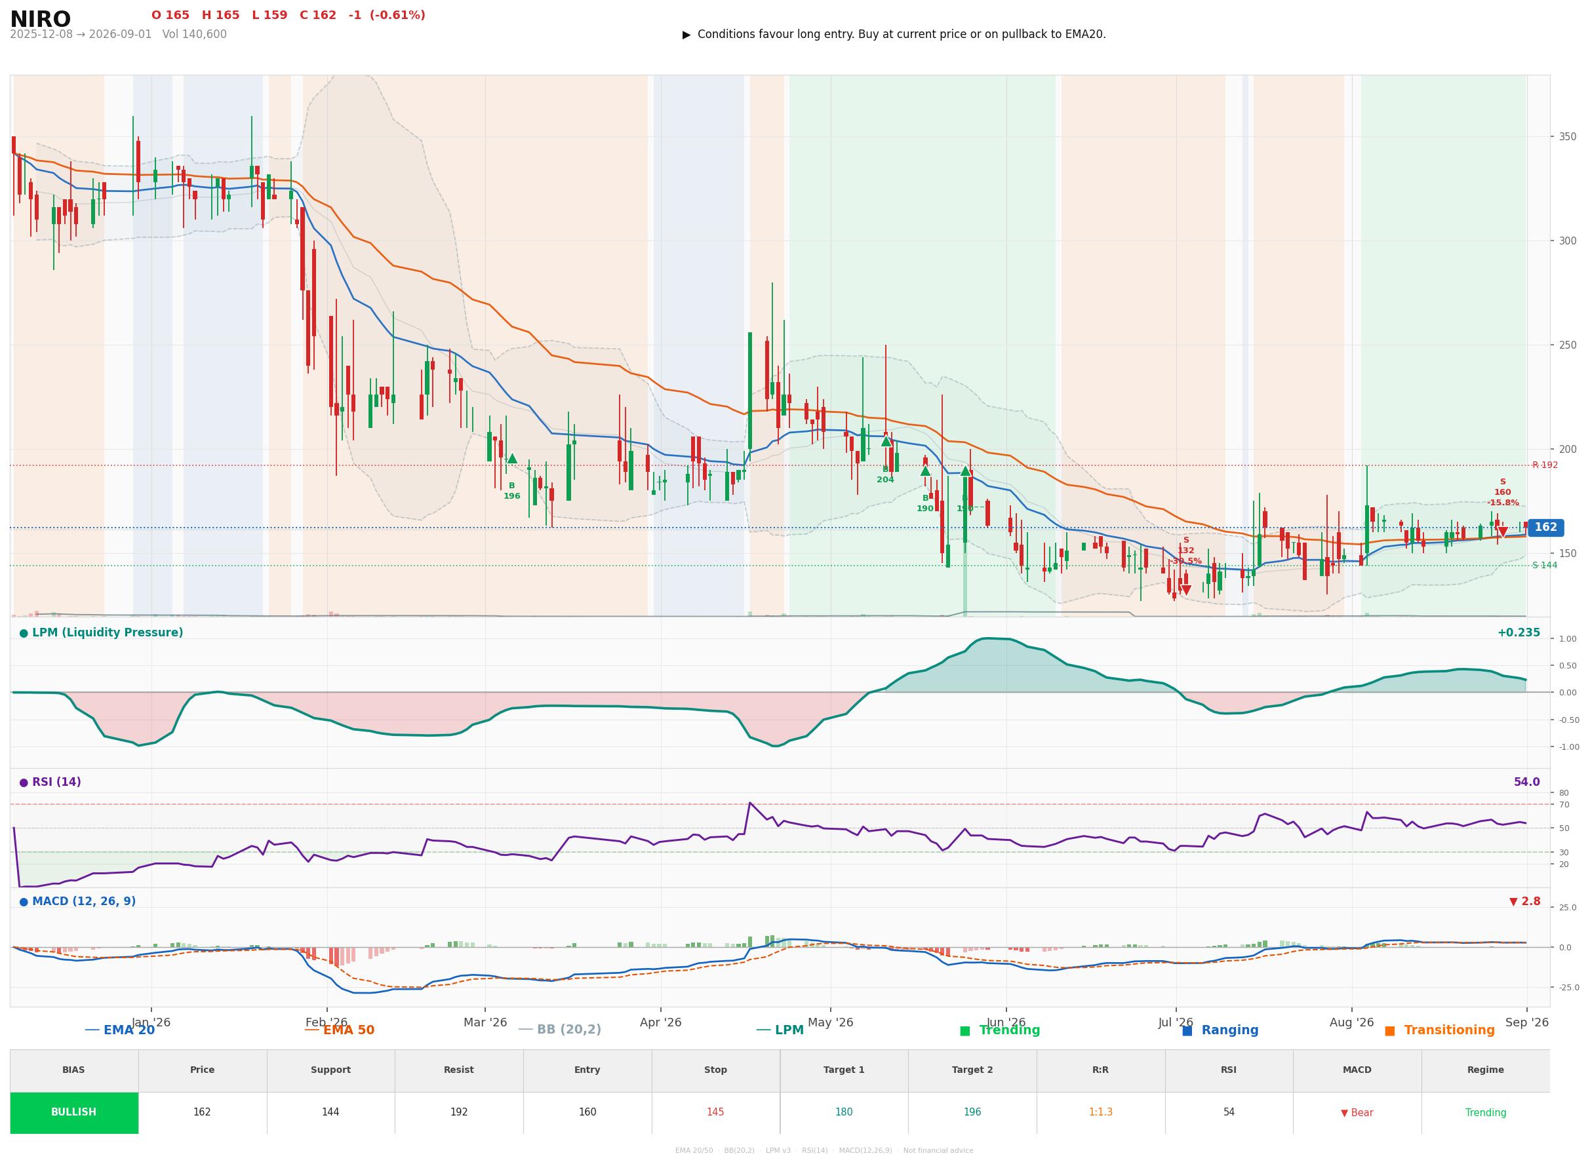Image resolution: width=1590 pixels, height=1164 pixels.
Task: Click the Vol 140,600 text
Action: [195, 35]
